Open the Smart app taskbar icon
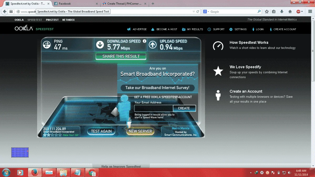This screenshot has width=315, height=177. (x=49, y=173)
